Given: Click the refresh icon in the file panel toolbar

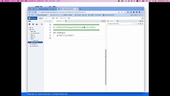Looking at the screenshot, I should 42,24.
